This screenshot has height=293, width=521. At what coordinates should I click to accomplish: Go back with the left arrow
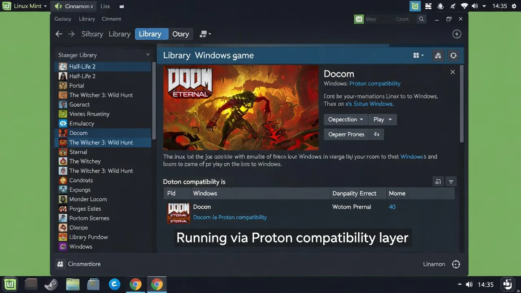(59, 34)
